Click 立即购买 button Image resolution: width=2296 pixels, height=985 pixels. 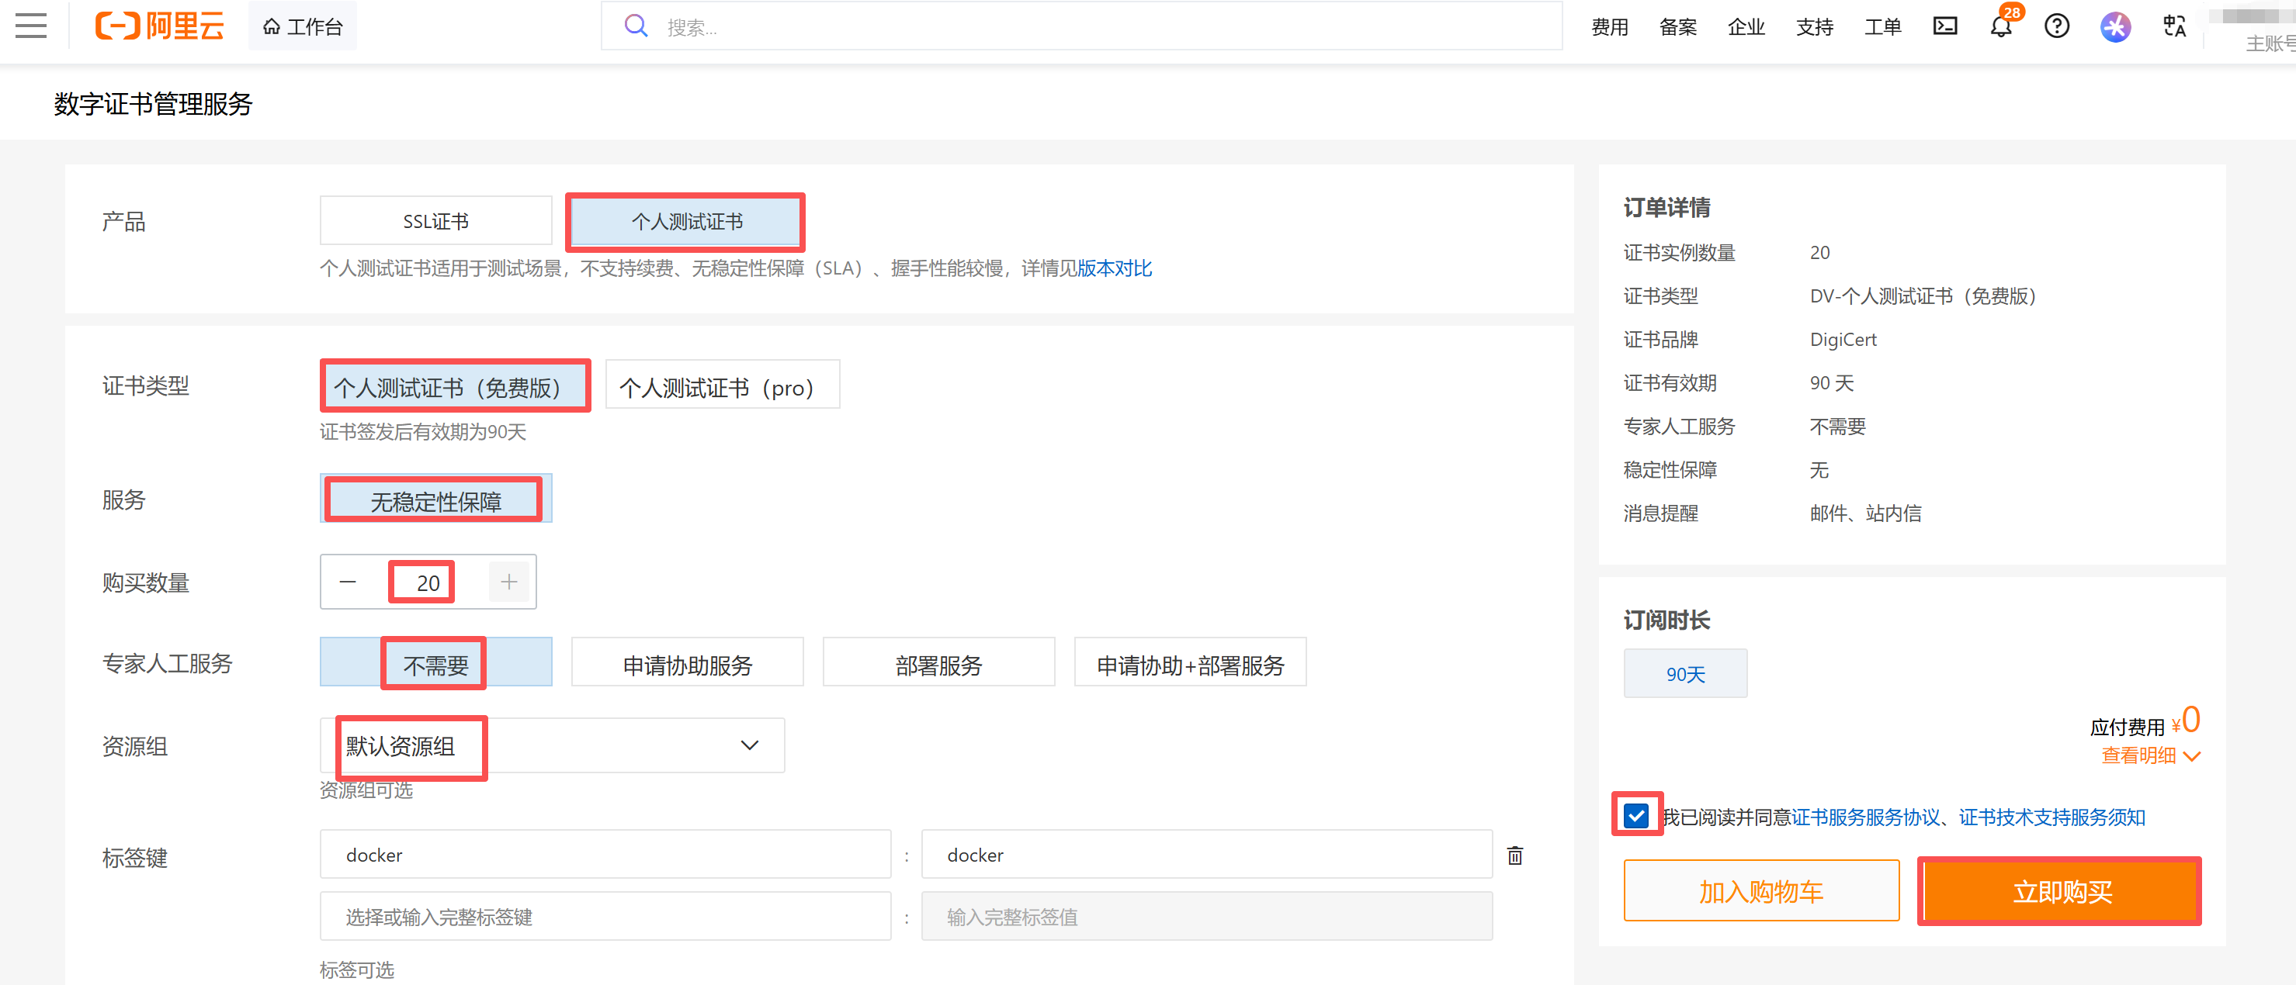[2062, 890]
